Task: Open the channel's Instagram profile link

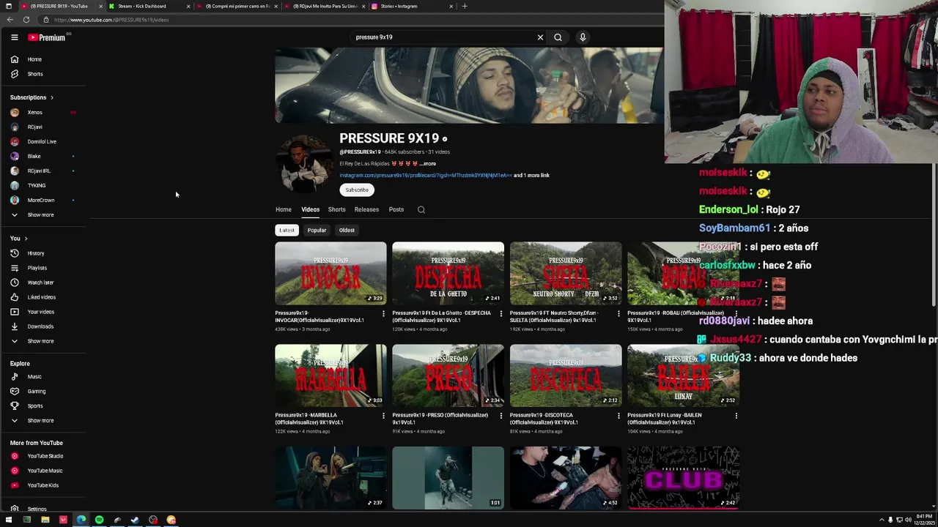Action: (x=425, y=176)
